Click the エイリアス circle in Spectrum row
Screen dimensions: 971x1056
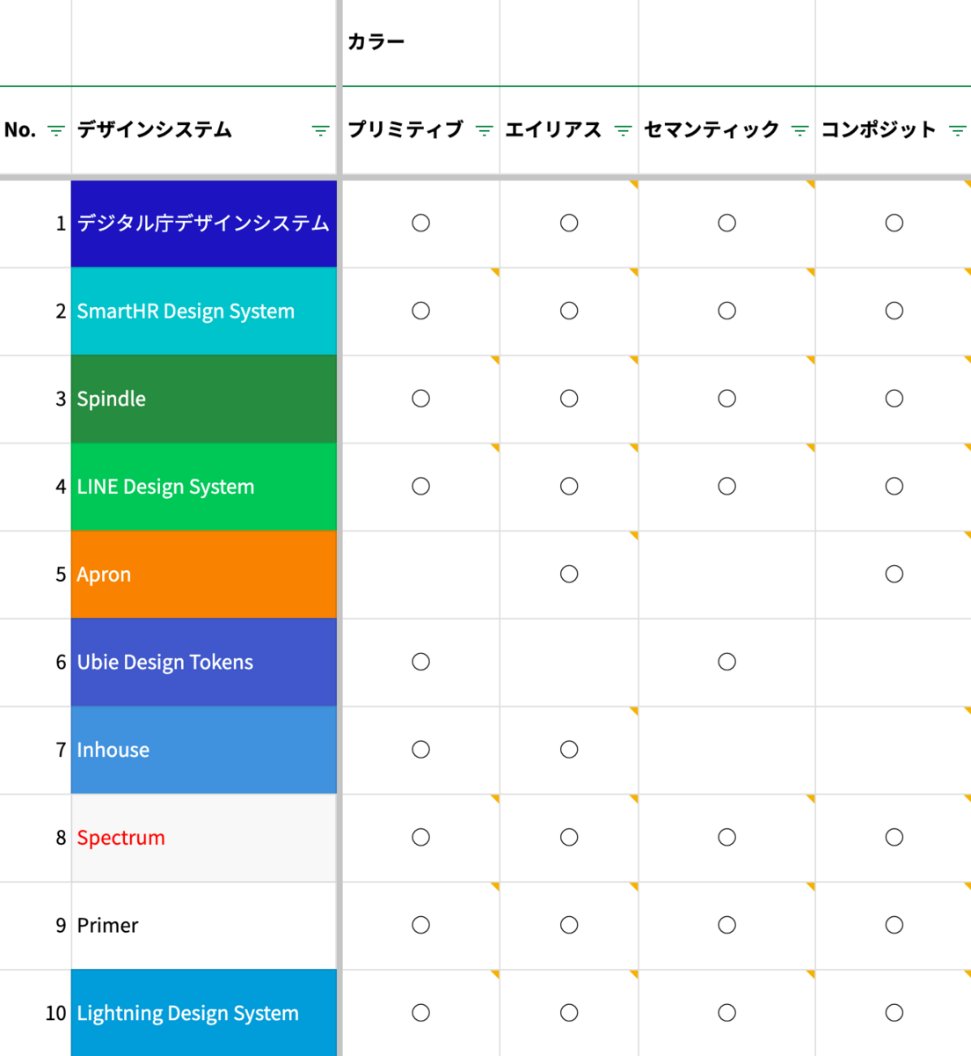point(569,838)
